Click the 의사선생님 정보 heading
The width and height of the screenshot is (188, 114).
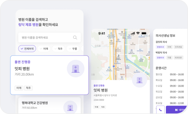pos(165,36)
